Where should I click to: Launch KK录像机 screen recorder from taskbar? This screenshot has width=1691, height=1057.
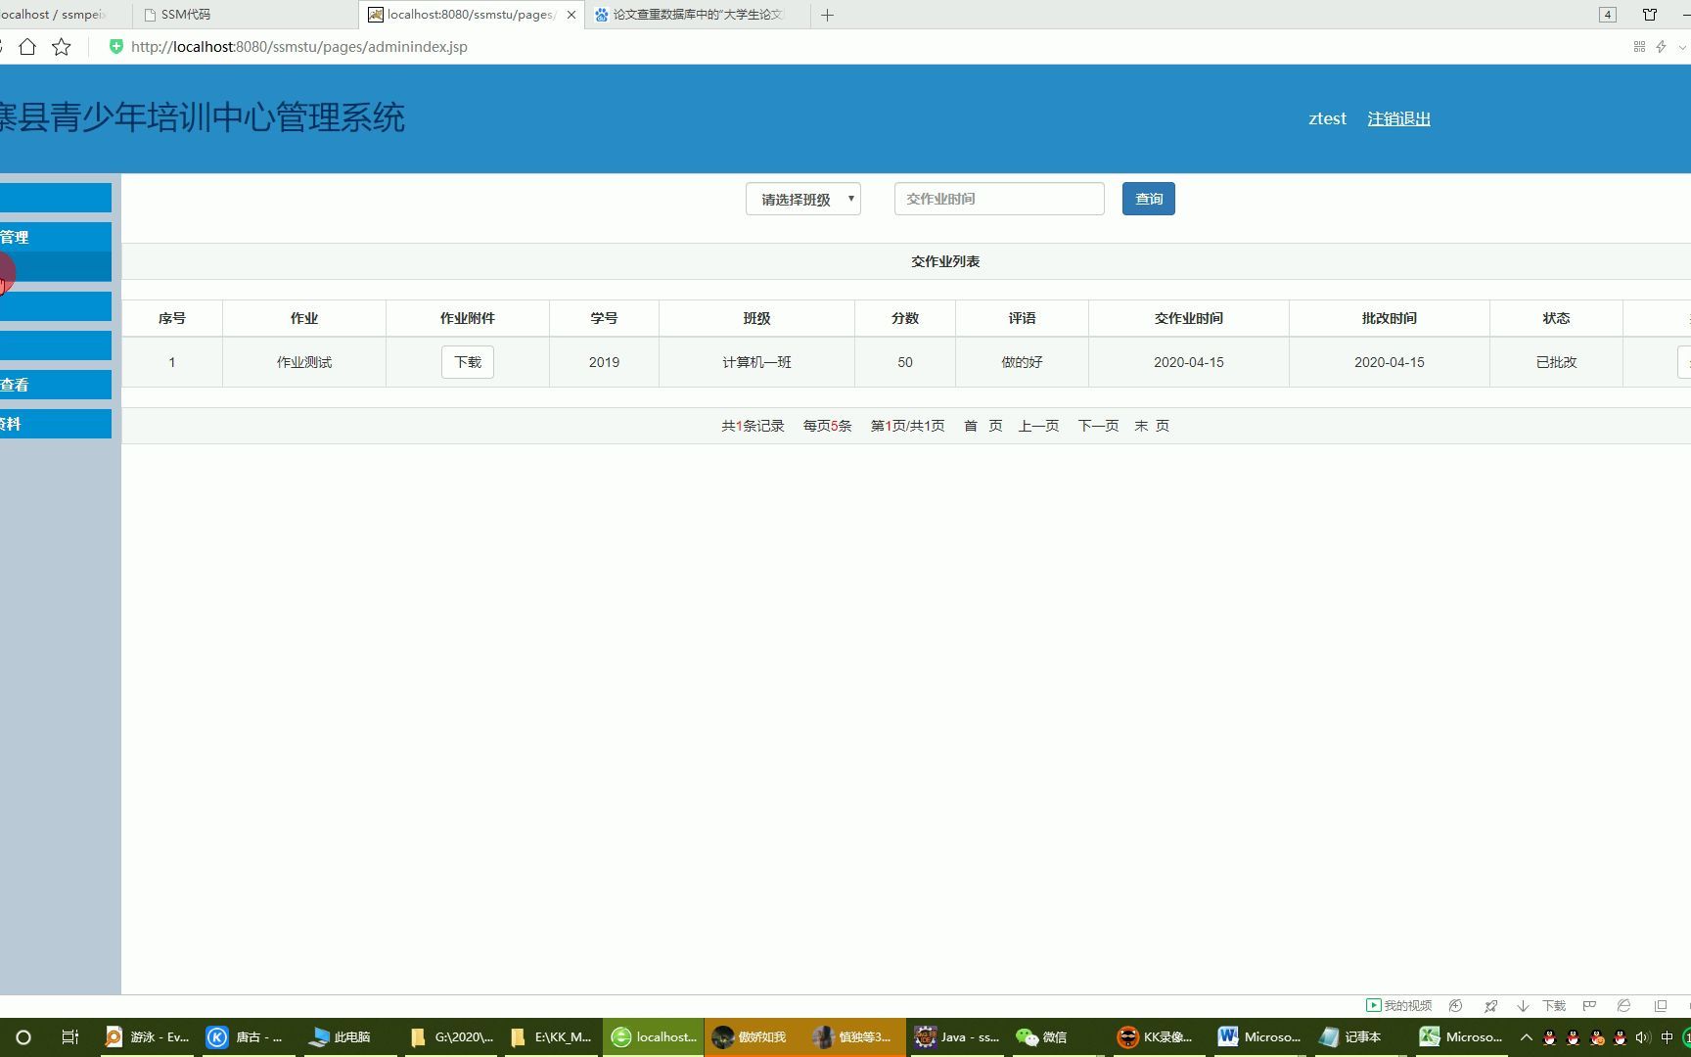(1154, 1036)
